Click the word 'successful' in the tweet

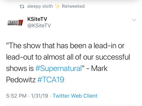[x=113, y=57]
